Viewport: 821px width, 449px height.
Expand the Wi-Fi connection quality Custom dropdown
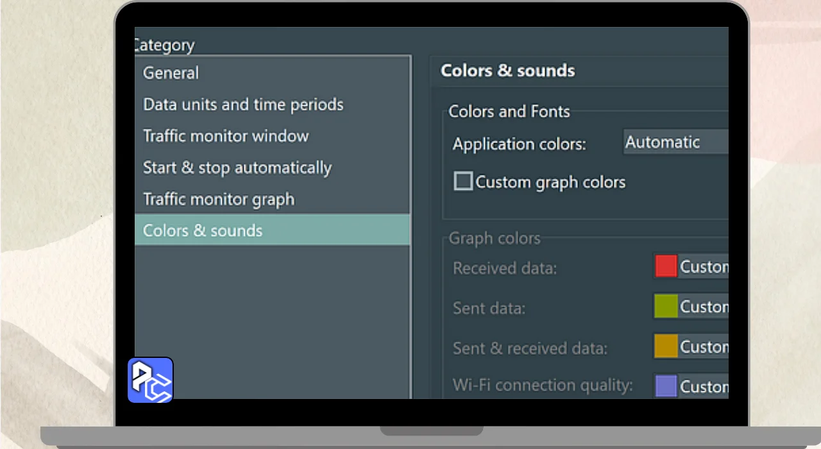[704, 386]
